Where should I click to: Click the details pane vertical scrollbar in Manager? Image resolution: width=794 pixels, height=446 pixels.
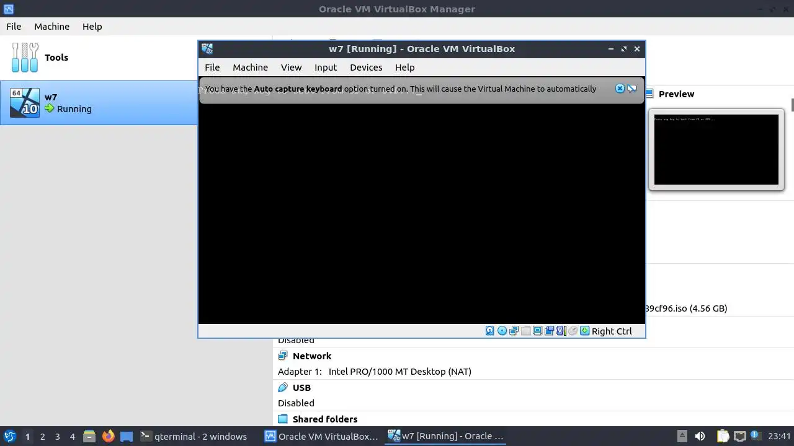[792, 105]
